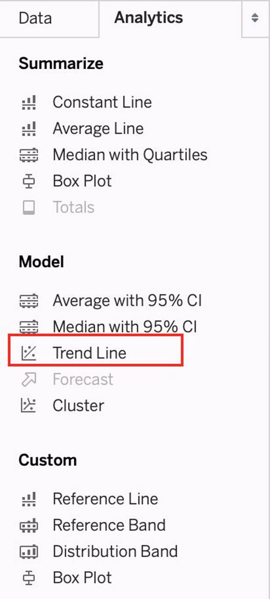Switch to the Data tab
This screenshot has height=599, width=270.
(35, 18)
